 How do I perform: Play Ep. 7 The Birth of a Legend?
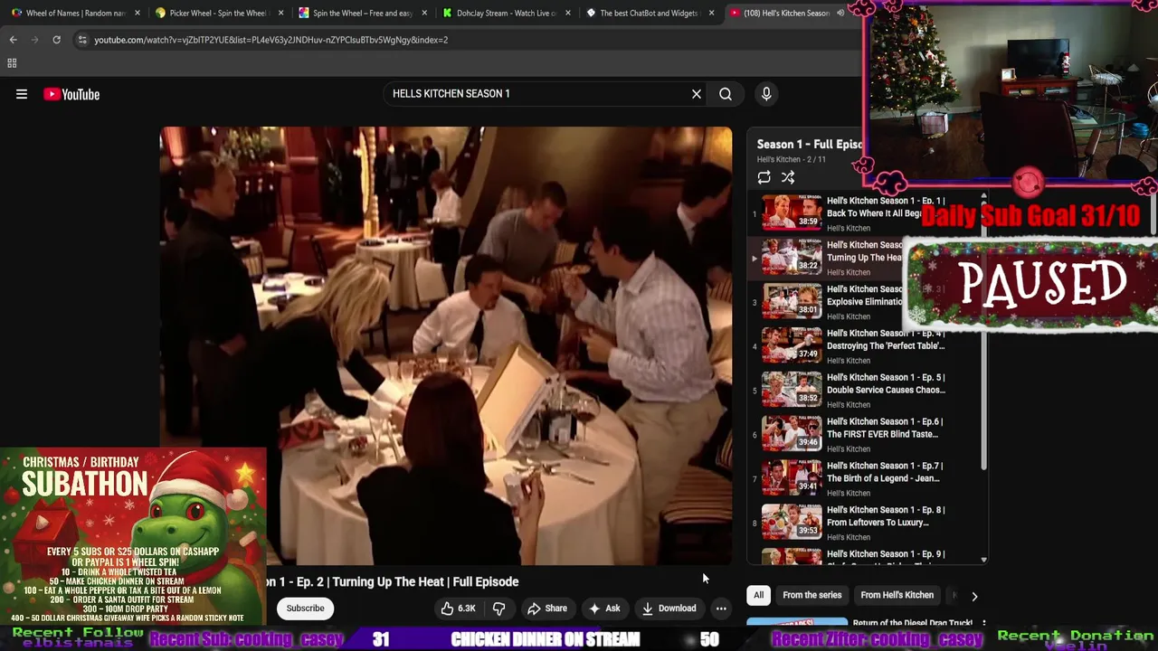pyautogui.click(x=864, y=479)
